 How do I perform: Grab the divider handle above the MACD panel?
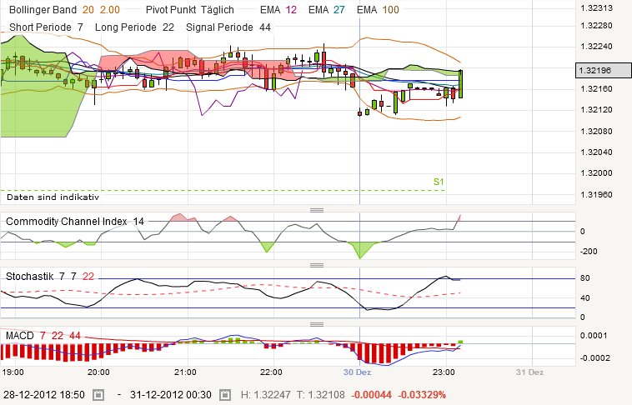coord(316,323)
